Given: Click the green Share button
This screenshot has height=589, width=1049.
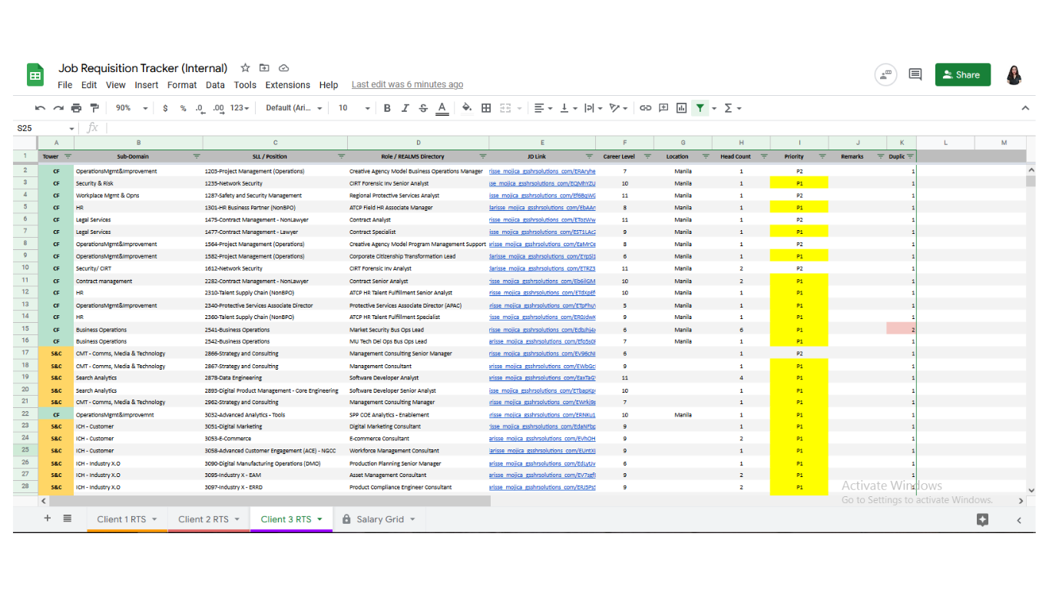Looking at the screenshot, I should pos(962,74).
